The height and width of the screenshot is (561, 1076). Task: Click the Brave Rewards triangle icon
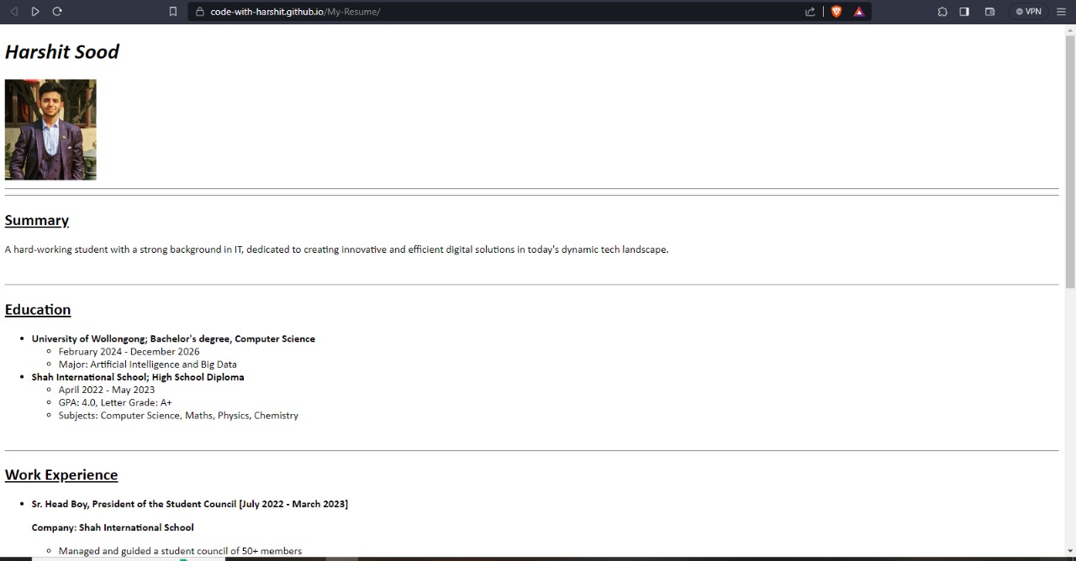click(858, 11)
